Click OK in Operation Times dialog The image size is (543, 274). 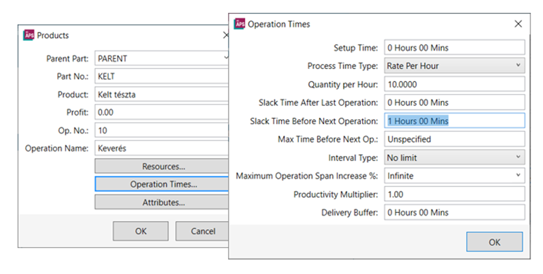[x=494, y=242]
